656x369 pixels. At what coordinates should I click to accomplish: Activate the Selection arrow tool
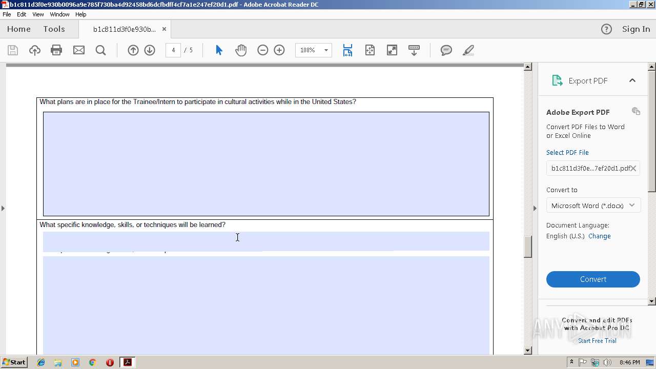click(x=219, y=50)
